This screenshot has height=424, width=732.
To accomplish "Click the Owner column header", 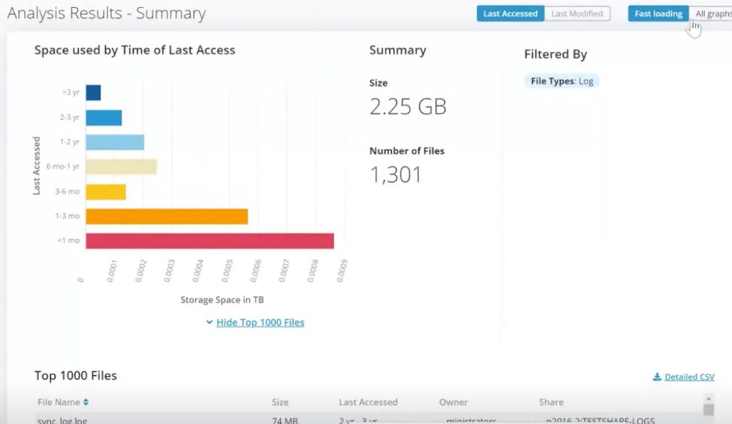I will (x=453, y=402).
